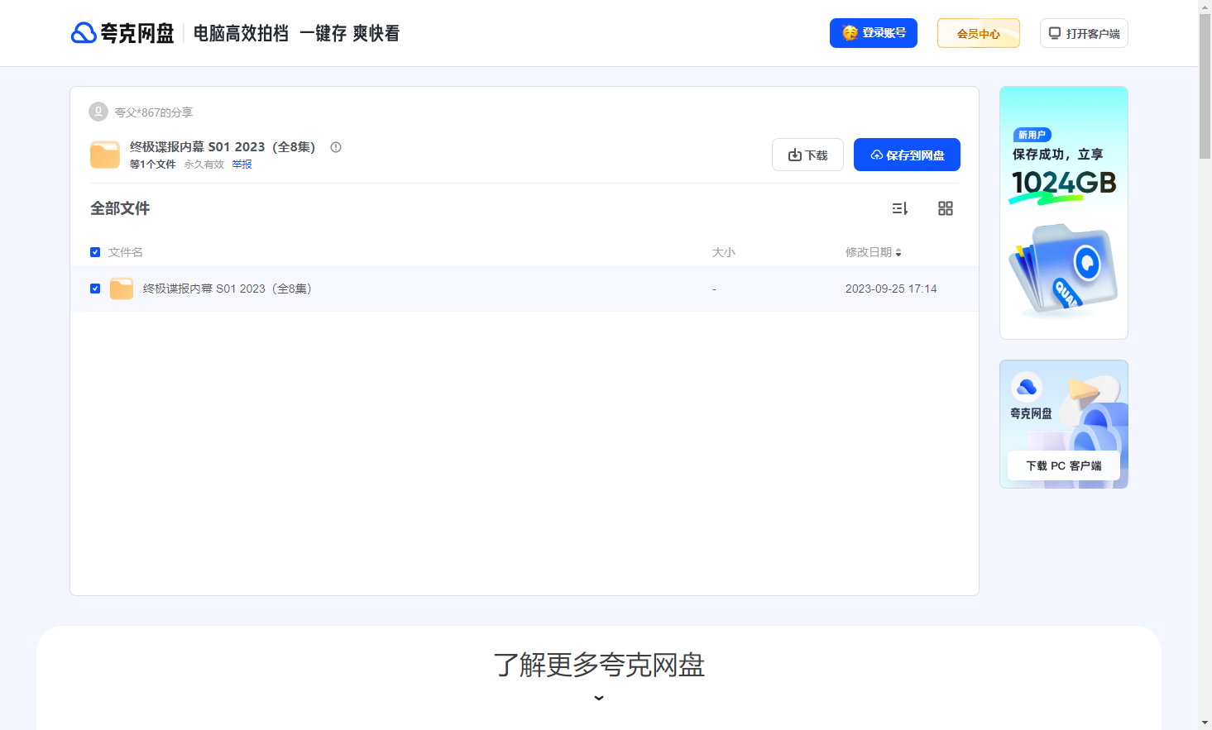Toggle the select-all 文件名 checkbox

point(95,252)
